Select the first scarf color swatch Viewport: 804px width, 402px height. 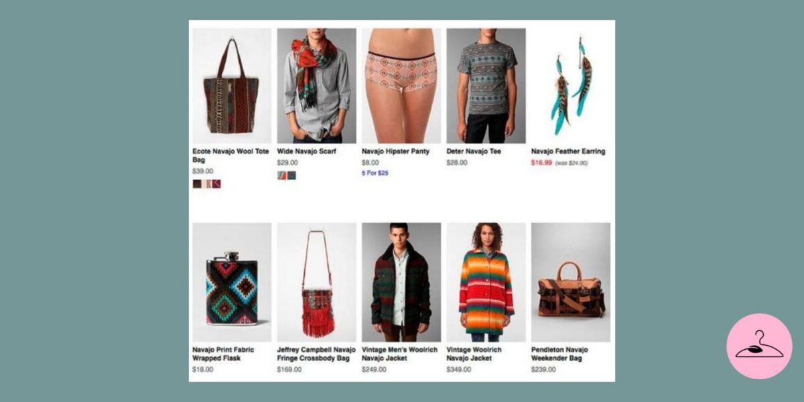[x=281, y=175]
